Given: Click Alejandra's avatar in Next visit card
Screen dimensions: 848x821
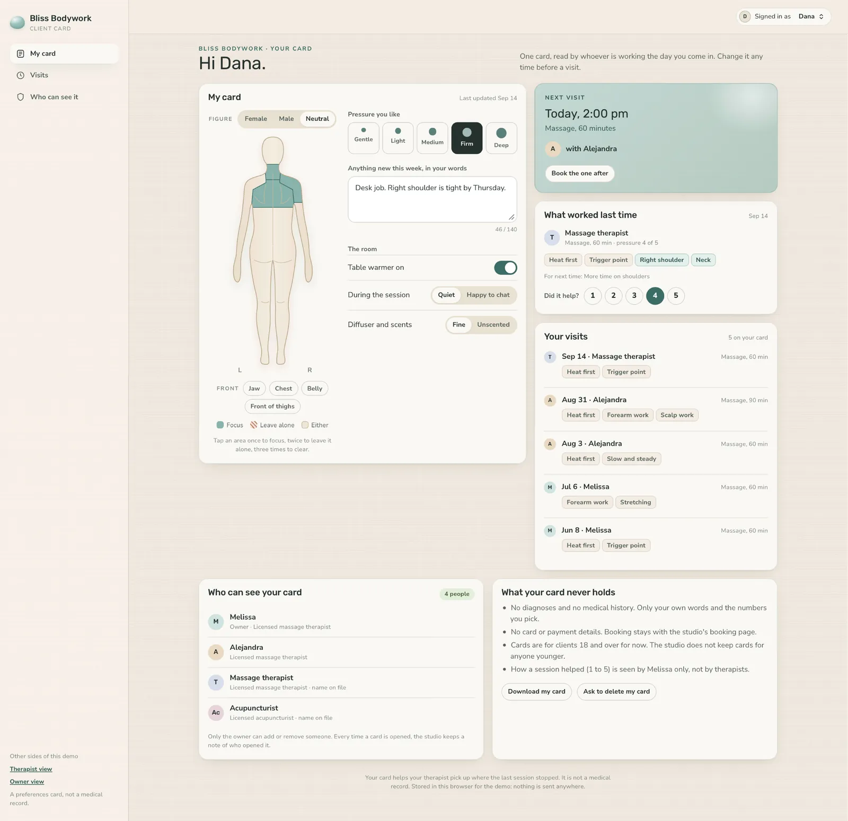Looking at the screenshot, I should 553,149.
